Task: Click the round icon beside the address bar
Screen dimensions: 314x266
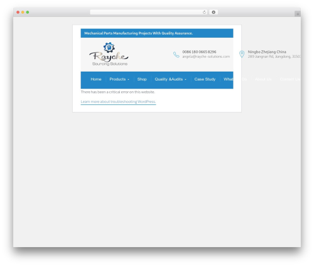Action: (x=214, y=12)
